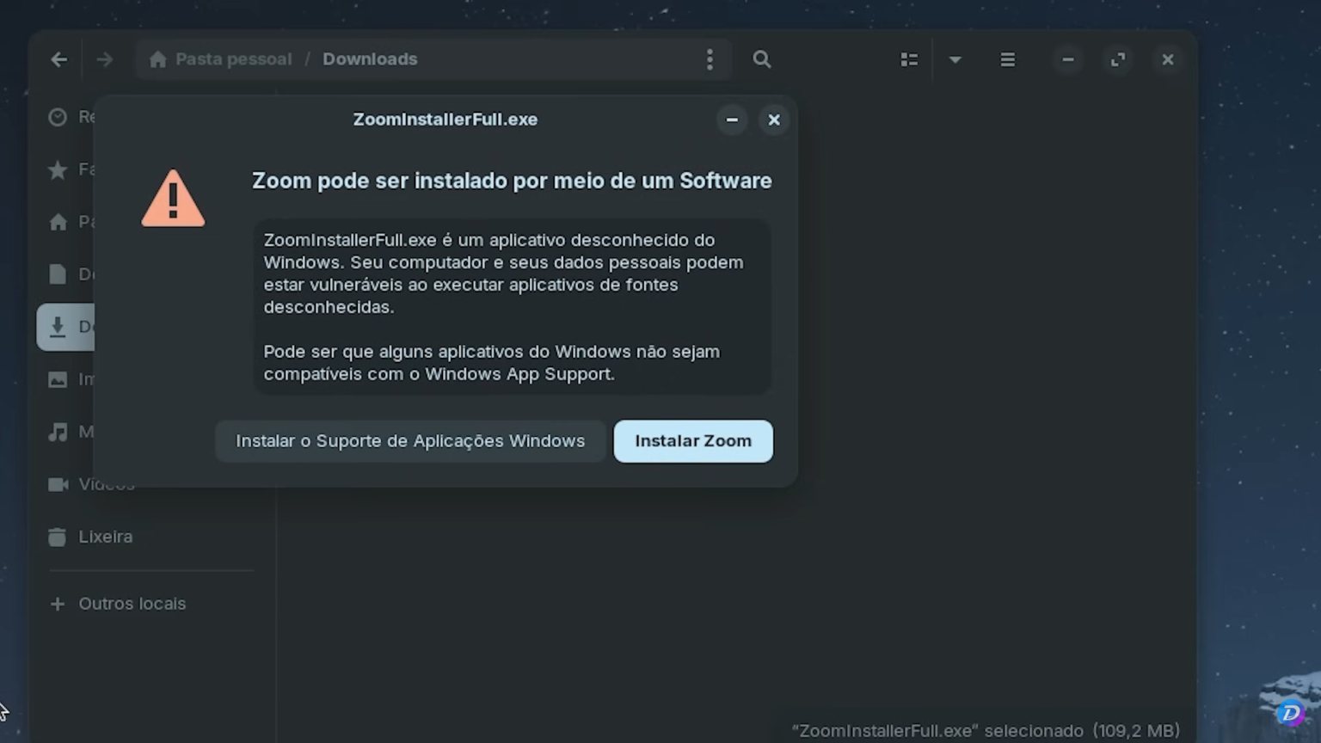This screenshot has width=1321, height=743.
Task: Open the Documentos folder in the sidebar
Action: [x=58, y=273]
